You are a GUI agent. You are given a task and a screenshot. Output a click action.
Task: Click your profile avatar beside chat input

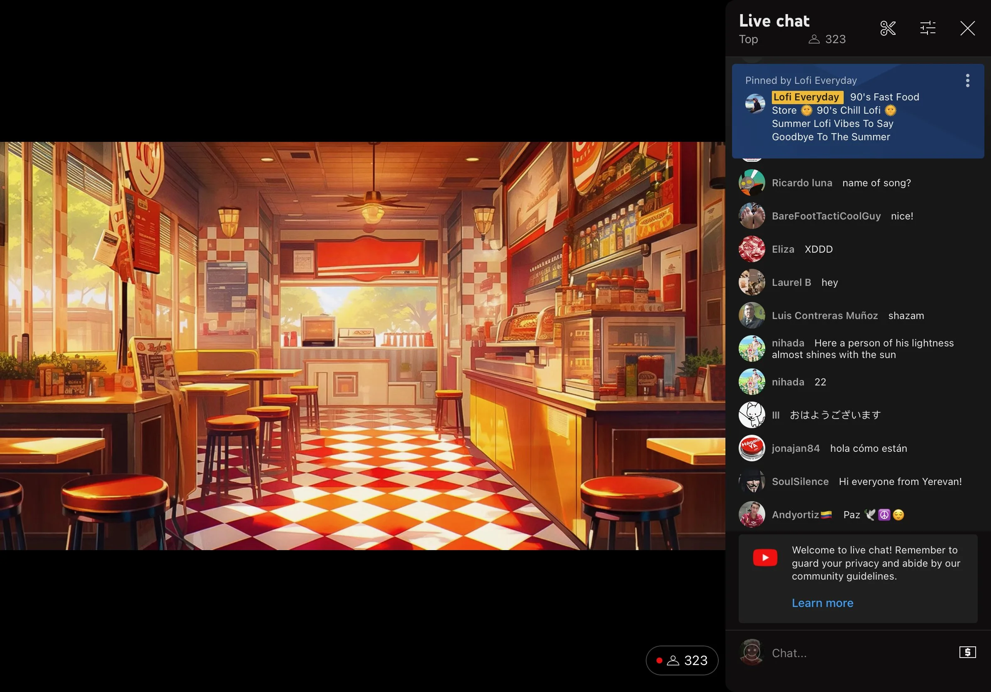pos(752,652)
